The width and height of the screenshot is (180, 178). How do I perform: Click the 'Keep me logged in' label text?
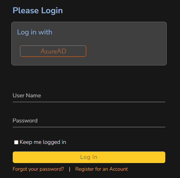[43, 142]
